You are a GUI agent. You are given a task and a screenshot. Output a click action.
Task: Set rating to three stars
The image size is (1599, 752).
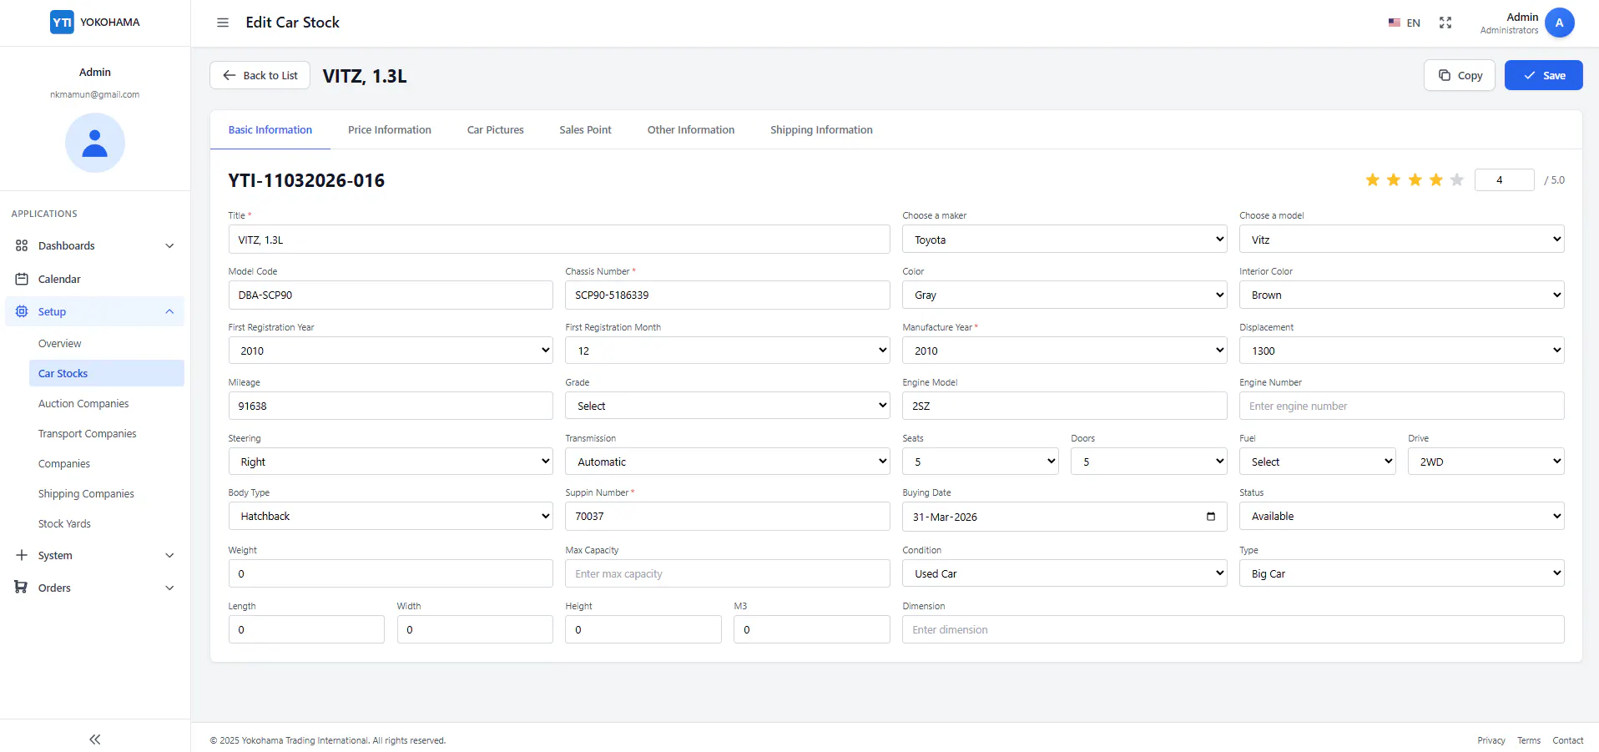point(1415,179)
